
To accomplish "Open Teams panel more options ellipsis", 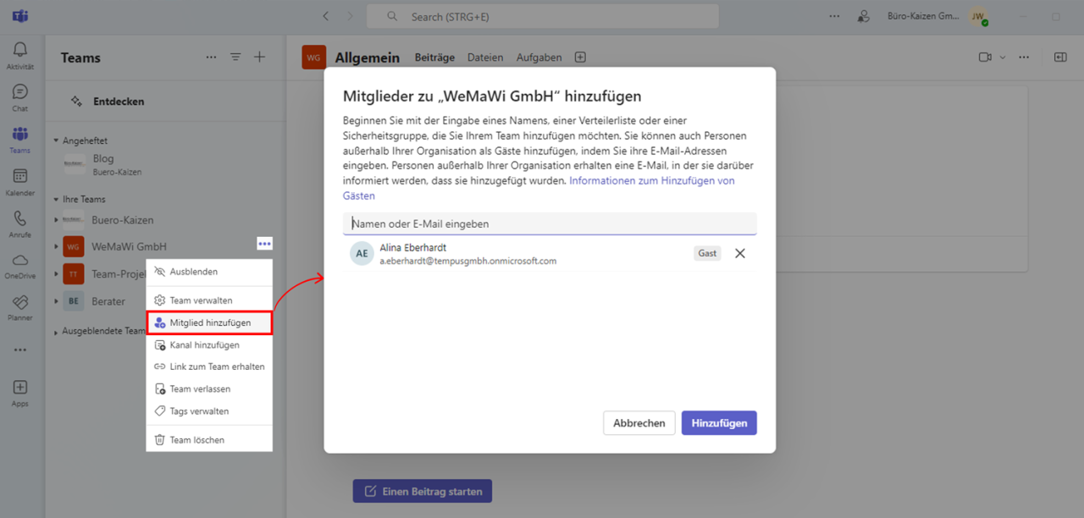I will point(211,58).
